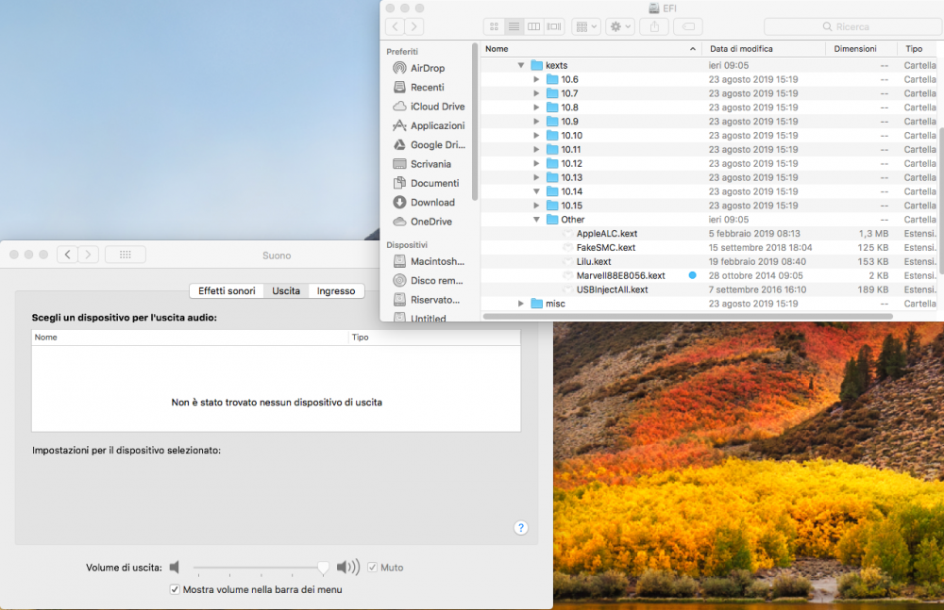Open OneDrive in Finder sidebar
Screen dimensions: 944x610
(x=422, y=222)
